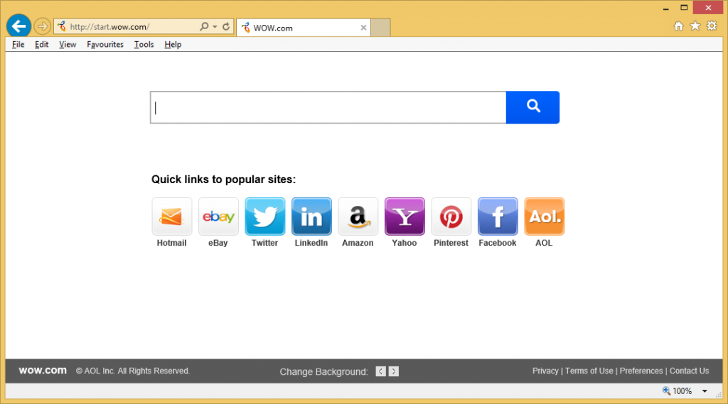Open the Hotmail quick link icon
The height and width of the screenshot is (404, 728).
click(x=172, y=217)
